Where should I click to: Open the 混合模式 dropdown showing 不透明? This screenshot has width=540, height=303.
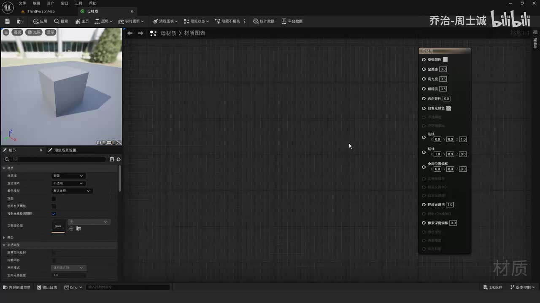[x=68, y=183]
